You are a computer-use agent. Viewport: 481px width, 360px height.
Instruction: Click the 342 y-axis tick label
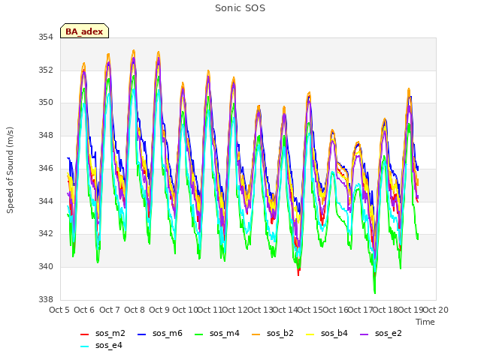pyautogui.click(x=46, y=234)
